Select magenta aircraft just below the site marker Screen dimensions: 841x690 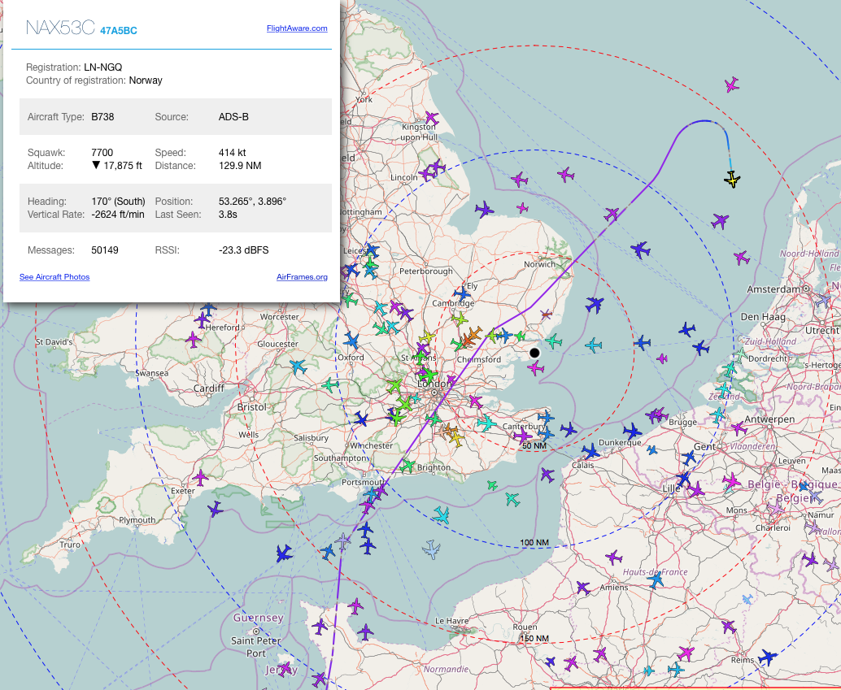(x=535, y=368)
